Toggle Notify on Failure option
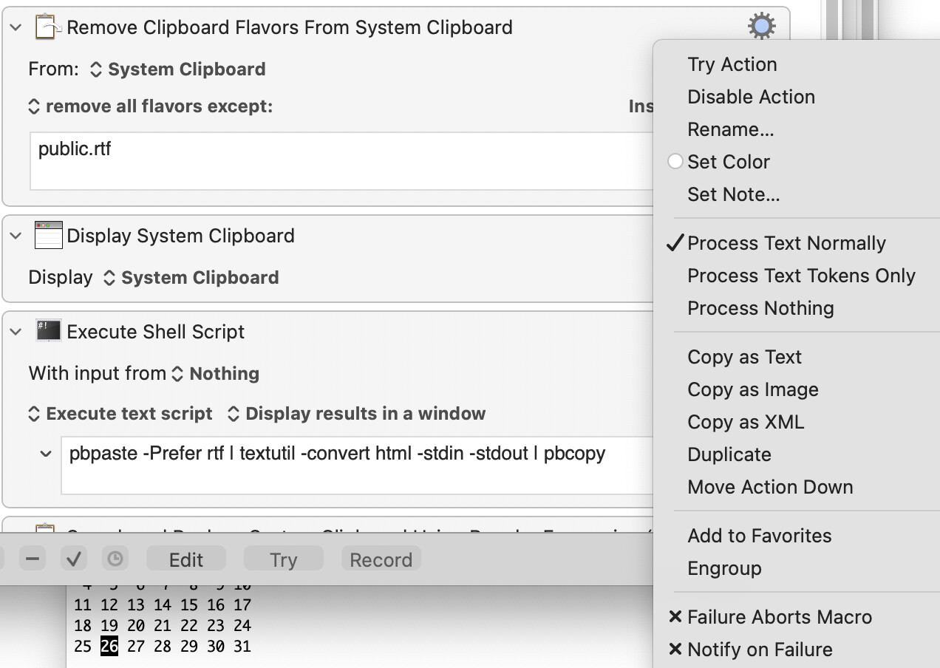The image size is (940, 668). tap(759, 650)
